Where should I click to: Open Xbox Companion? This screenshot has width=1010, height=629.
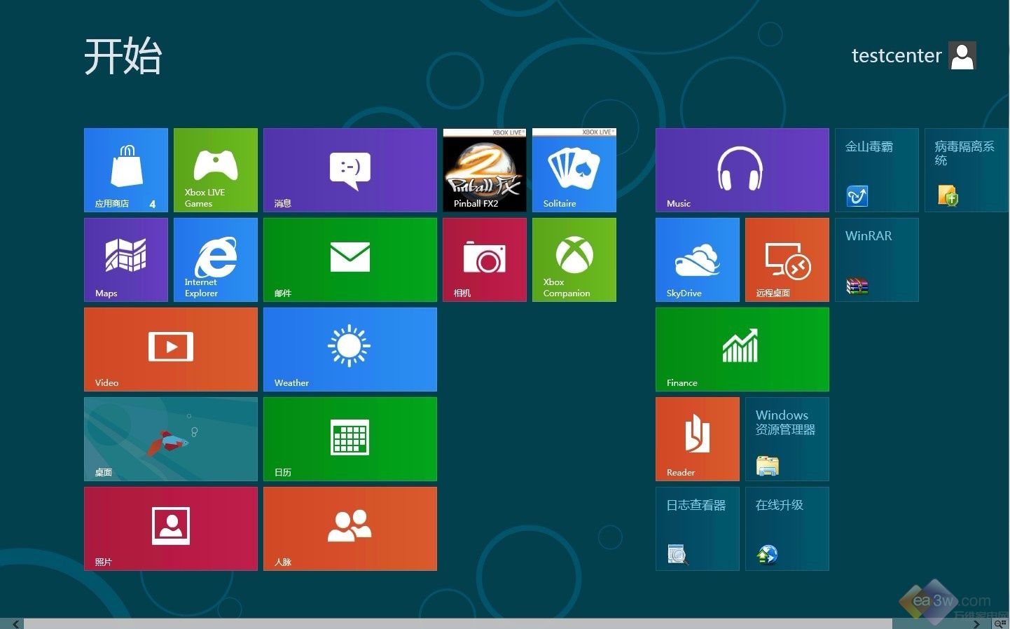(574, 259)
